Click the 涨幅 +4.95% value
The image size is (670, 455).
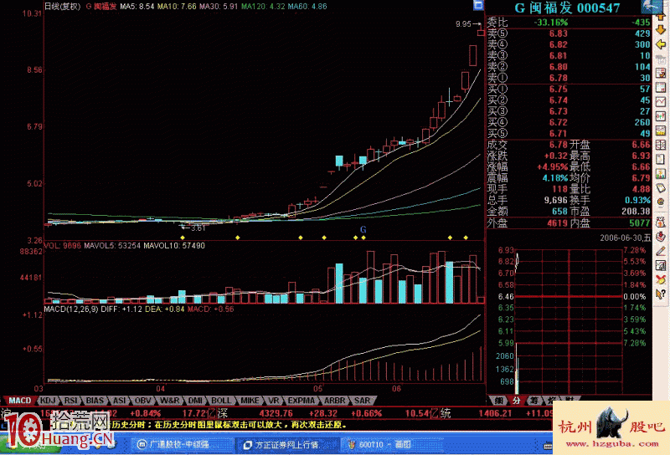pos(552,166)
